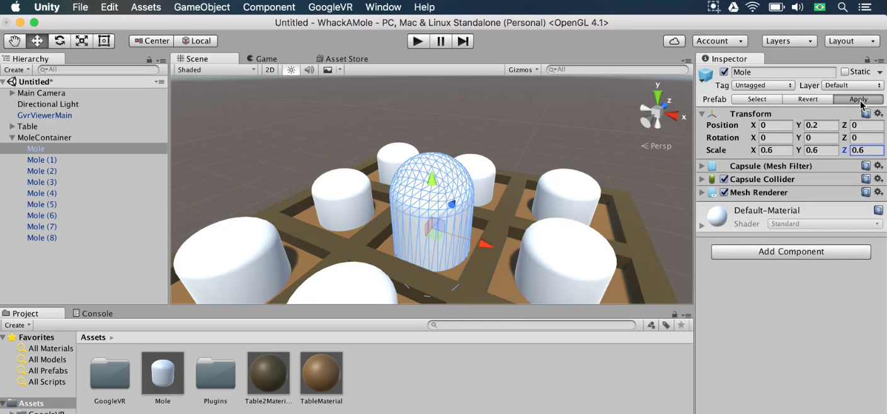Select the Hand pan tool
The image size is (887, 414).
coord(14,40)
